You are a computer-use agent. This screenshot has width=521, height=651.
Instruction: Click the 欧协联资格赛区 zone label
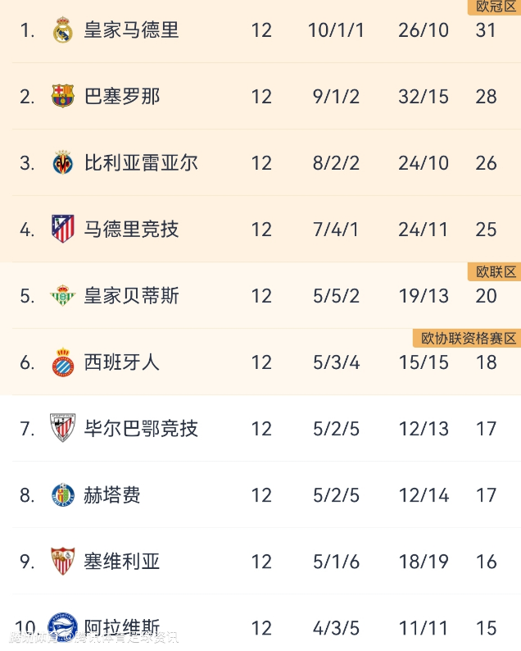(468, 339)
